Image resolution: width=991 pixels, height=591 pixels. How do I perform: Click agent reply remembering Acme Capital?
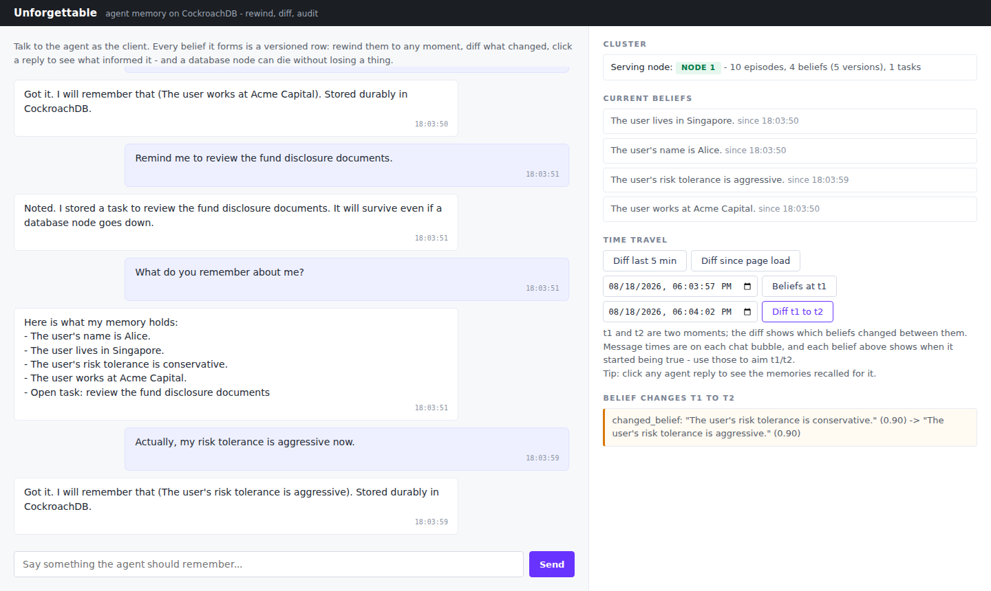click(x=236, y=108)
